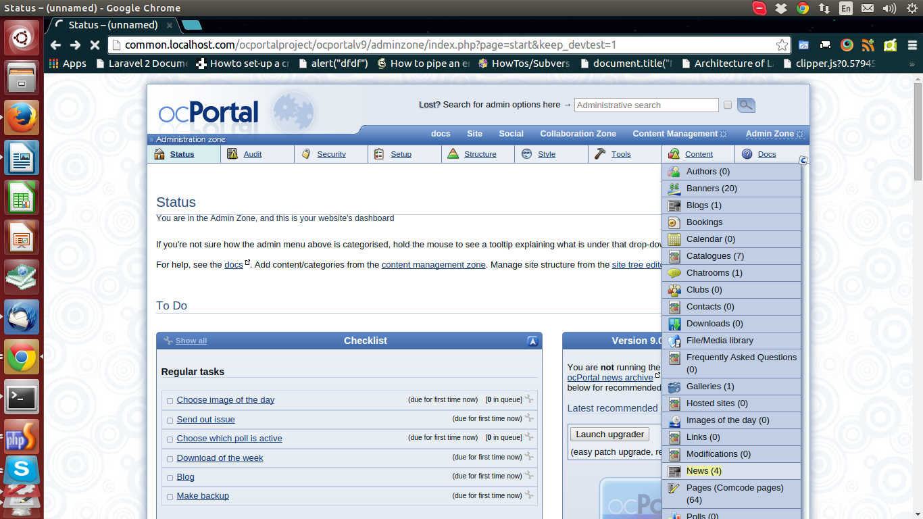Click the wrench icon beside 'Send out issue'
The width and height of the screenshot is (923, 519).
529,418
